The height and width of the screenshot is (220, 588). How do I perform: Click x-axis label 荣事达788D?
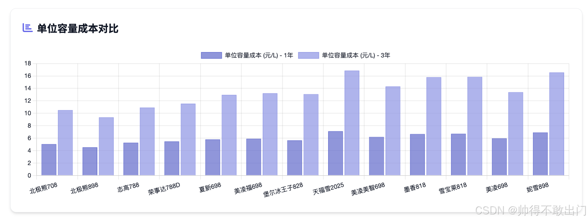click(164, 189)
